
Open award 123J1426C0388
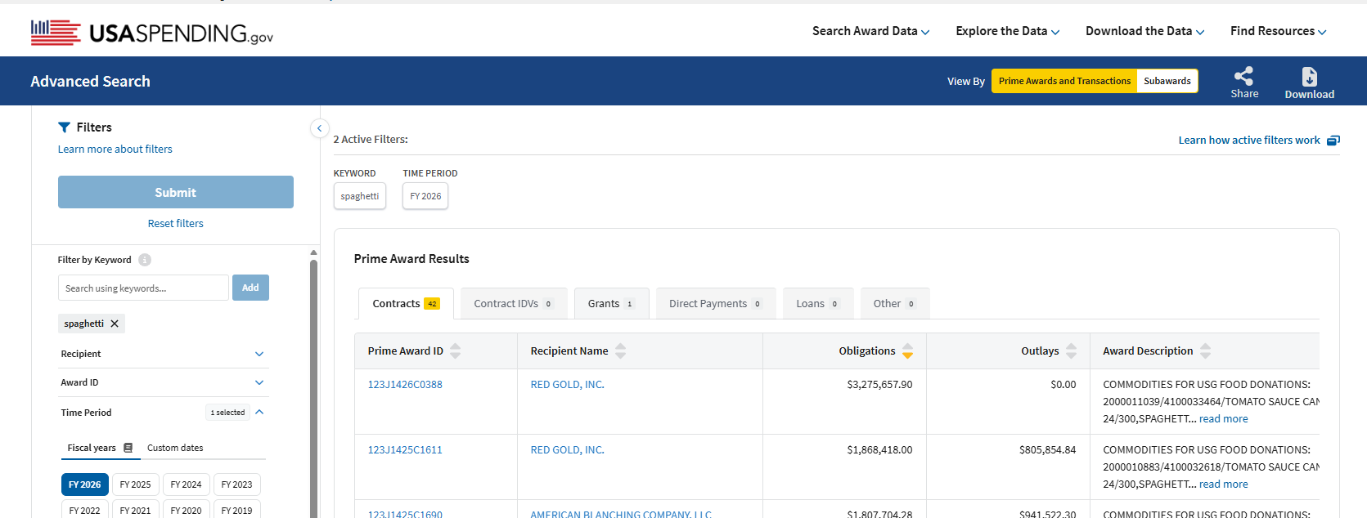(405, 384)
